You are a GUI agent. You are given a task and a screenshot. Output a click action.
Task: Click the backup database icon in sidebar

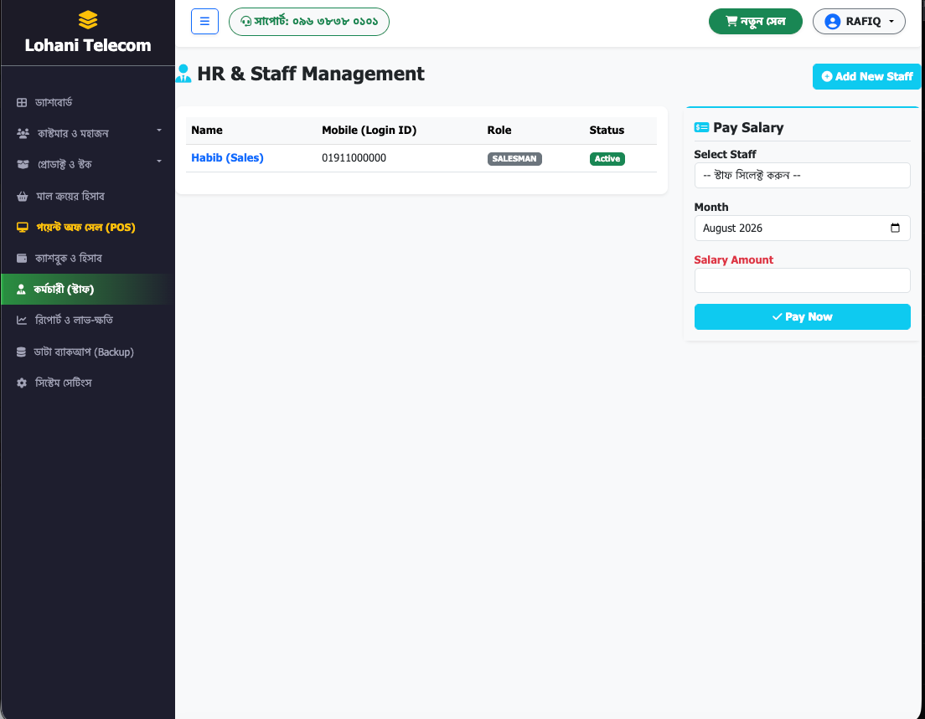(21, 352)
